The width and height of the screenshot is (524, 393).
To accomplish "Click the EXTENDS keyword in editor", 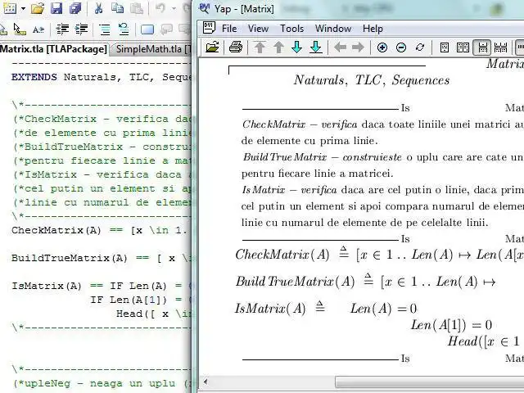I will tap(34, 77).
